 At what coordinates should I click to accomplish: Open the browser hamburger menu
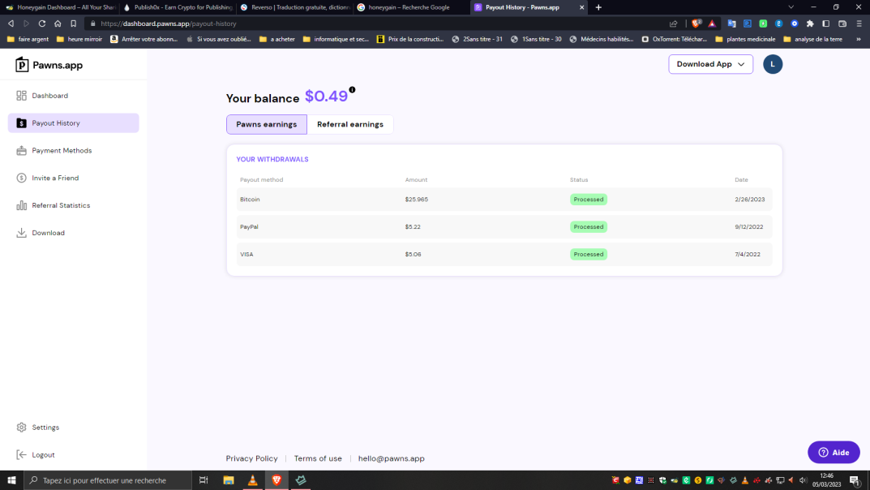[859, 24]
